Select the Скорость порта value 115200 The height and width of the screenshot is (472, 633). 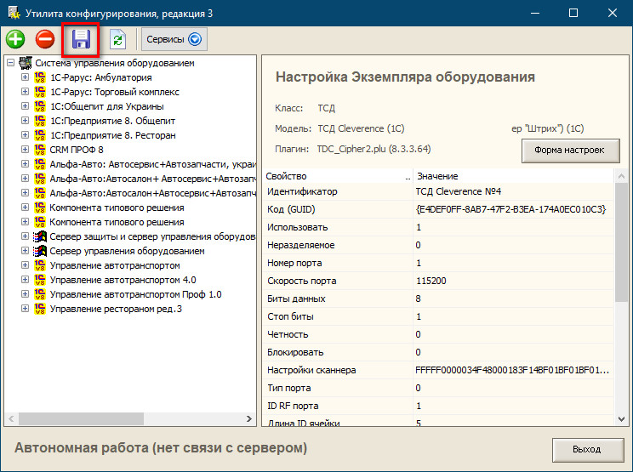coord(431,281)
